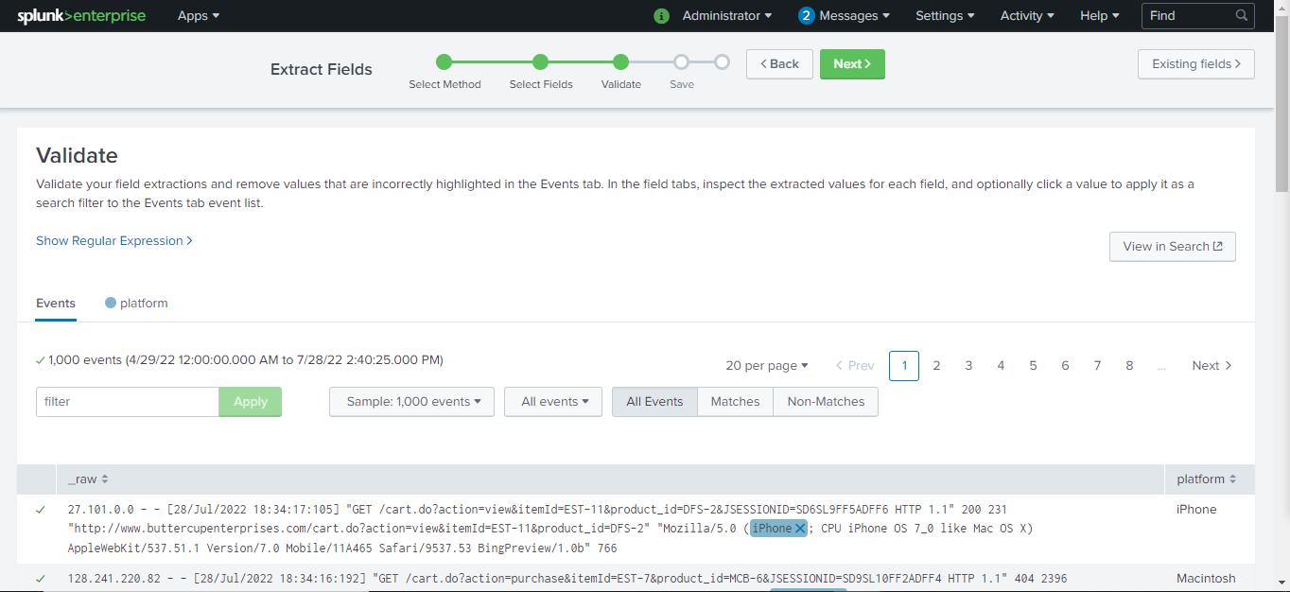Click the green health status info icon
Viewport: 1290px width, 592px height.
pyautogui.click(x=661, y=16)
